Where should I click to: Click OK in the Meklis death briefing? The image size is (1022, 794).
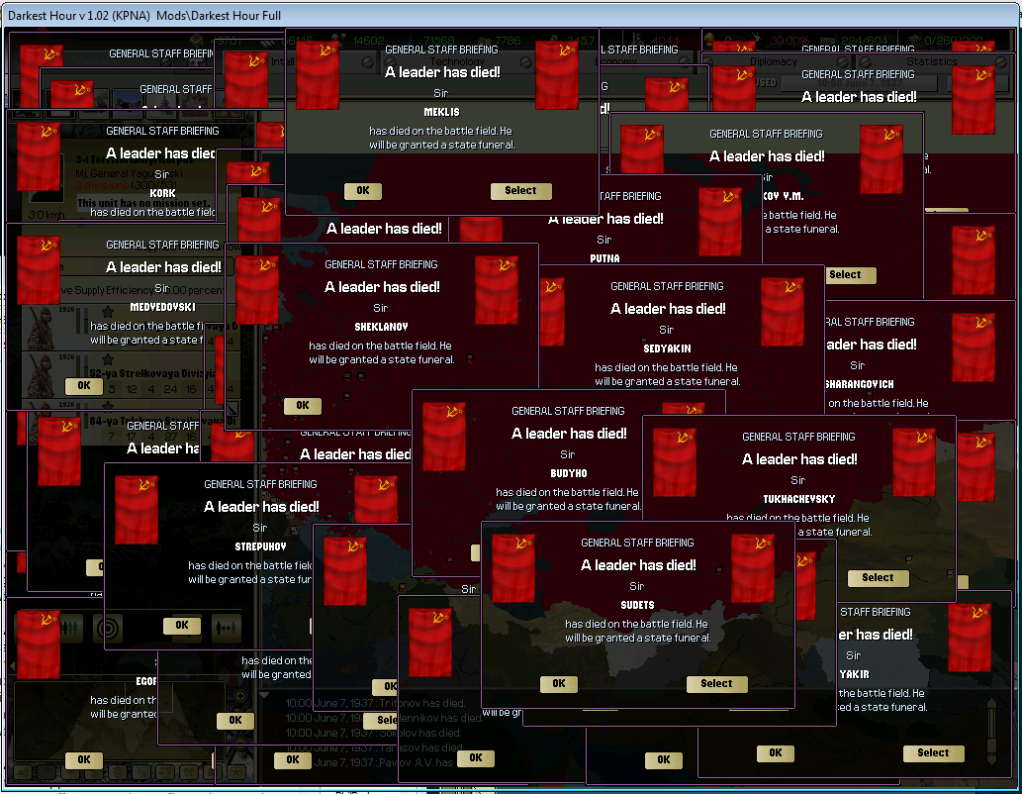coord(363,190)
